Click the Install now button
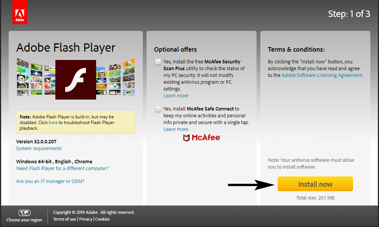 pyautogui.click(x=315, y=184)
